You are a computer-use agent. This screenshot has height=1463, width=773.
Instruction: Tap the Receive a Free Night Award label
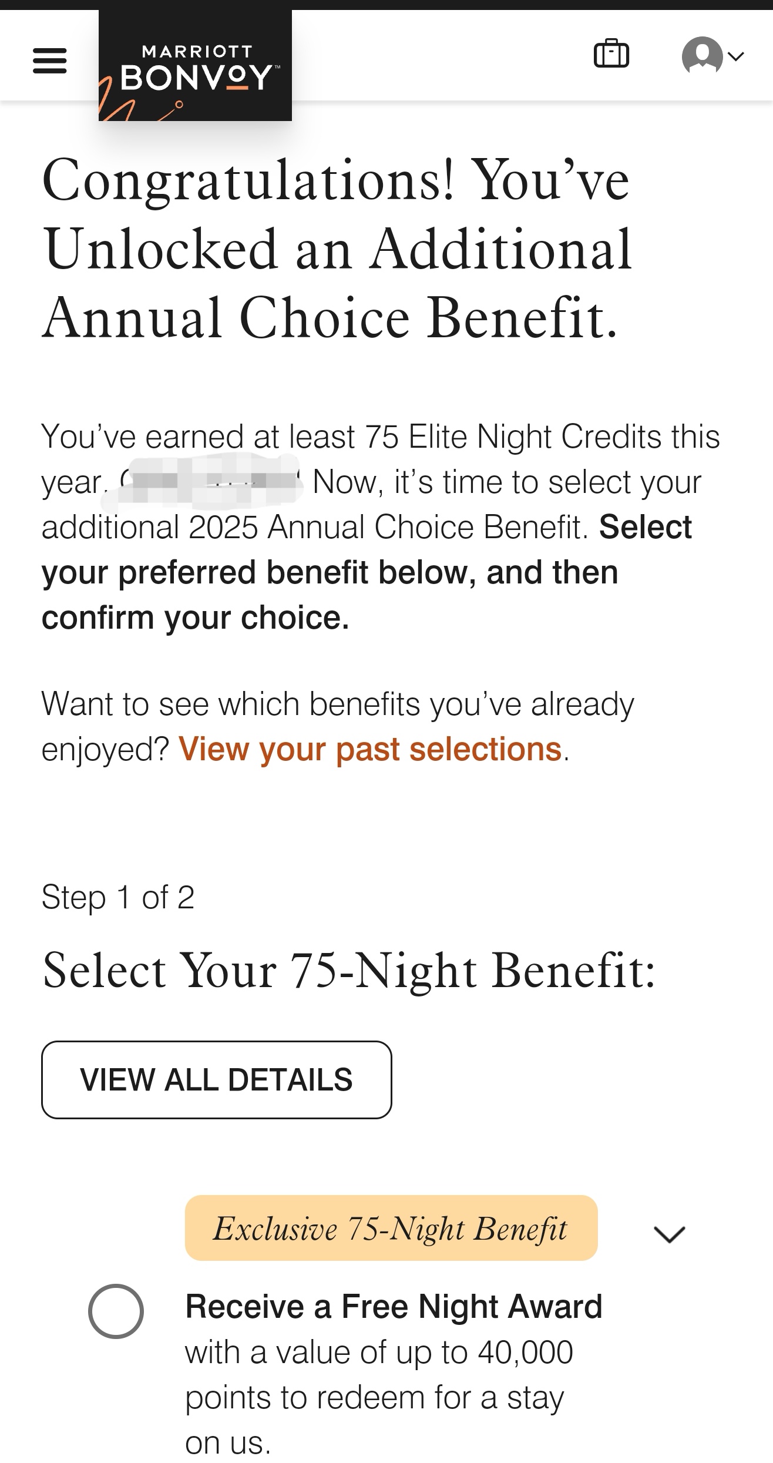point(394,1306)
